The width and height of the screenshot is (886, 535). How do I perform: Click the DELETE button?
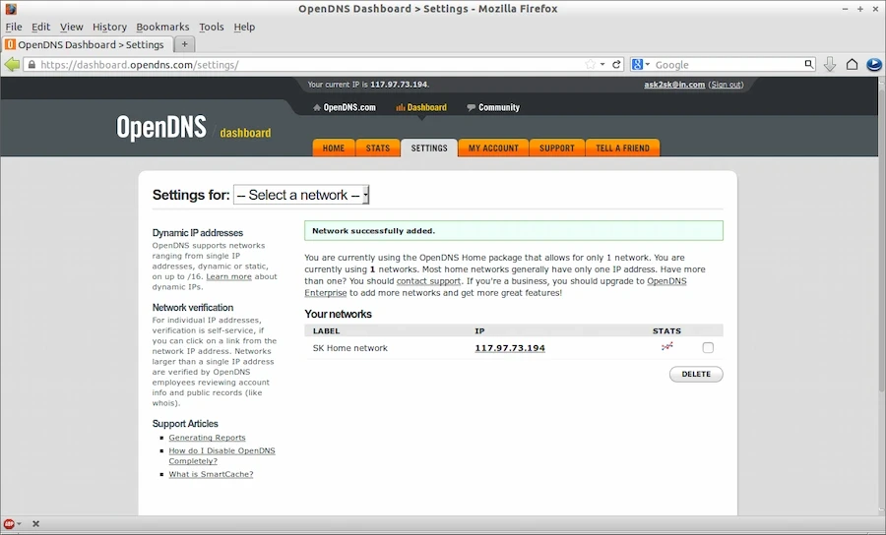pyautogui.click(x=696, y=374)
